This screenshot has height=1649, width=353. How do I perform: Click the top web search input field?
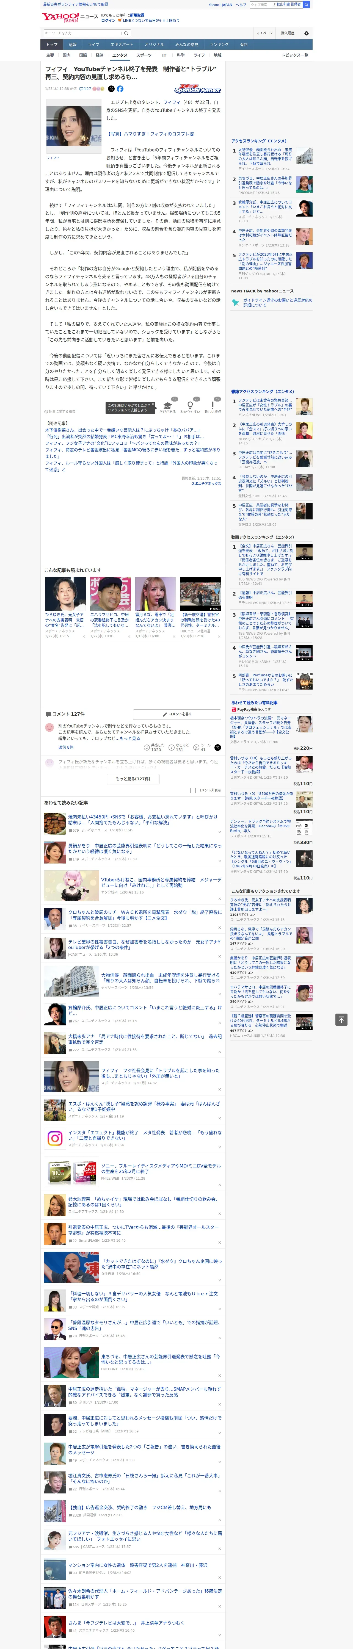point(260,4)
